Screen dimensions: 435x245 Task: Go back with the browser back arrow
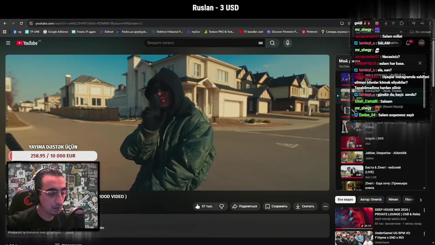(x=5, y=23)
